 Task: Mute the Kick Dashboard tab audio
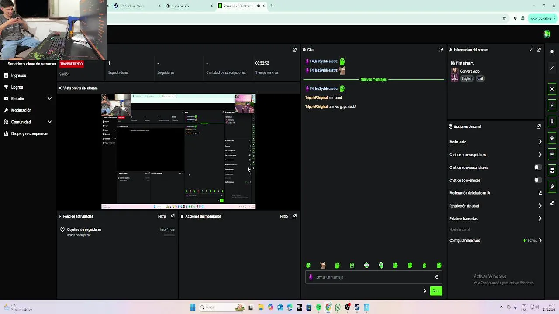259,6
